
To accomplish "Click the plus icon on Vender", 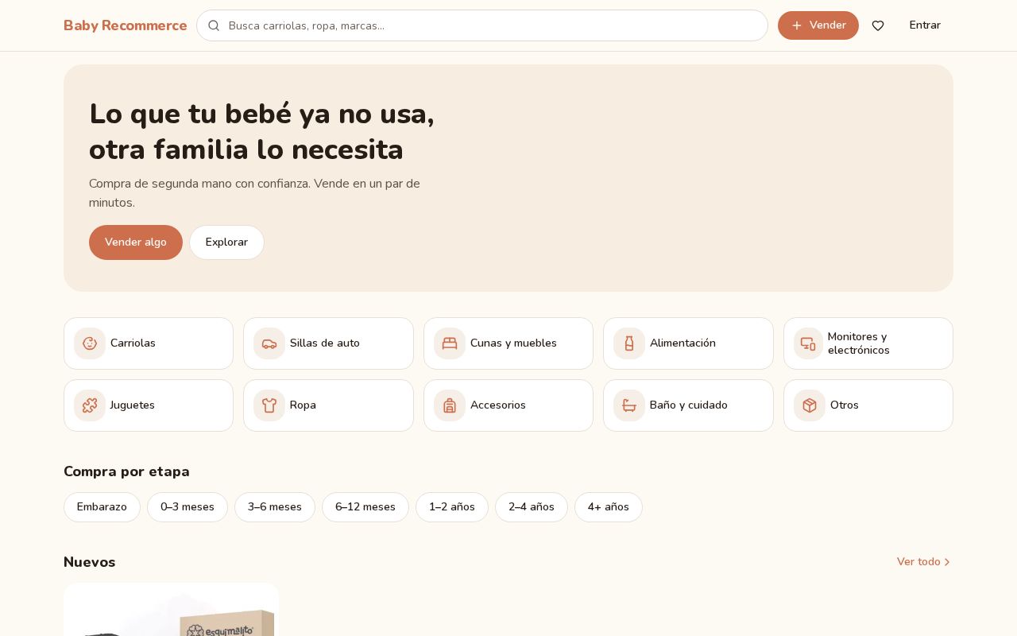I will (x=797, y=25).
